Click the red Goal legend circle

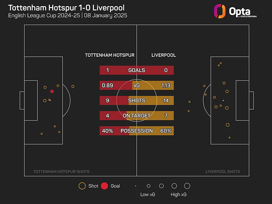pyautogui.click(x=105, y=186)
